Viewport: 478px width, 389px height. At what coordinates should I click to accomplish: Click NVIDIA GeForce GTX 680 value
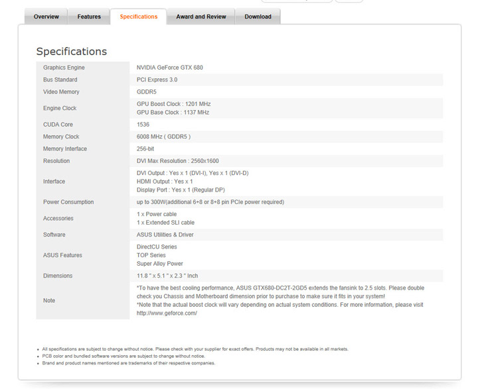(x=169, y=68)
